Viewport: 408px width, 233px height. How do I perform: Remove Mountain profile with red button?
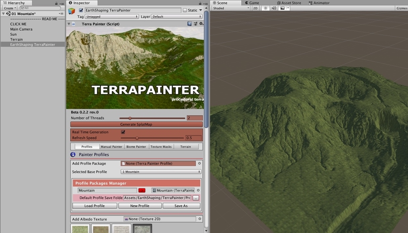coord(142,190)
